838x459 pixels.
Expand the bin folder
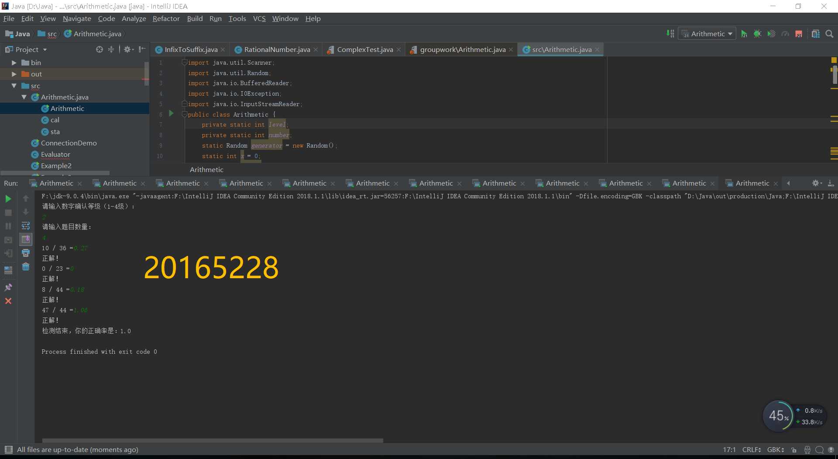tap(14, 62)
